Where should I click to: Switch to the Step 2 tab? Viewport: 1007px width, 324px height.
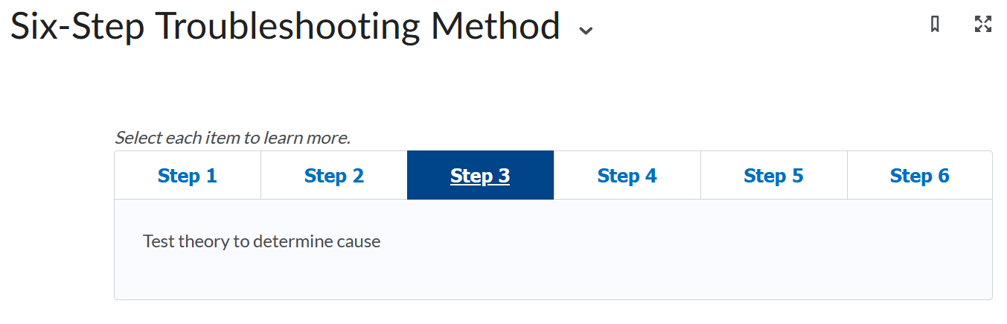tap(333, 176)
